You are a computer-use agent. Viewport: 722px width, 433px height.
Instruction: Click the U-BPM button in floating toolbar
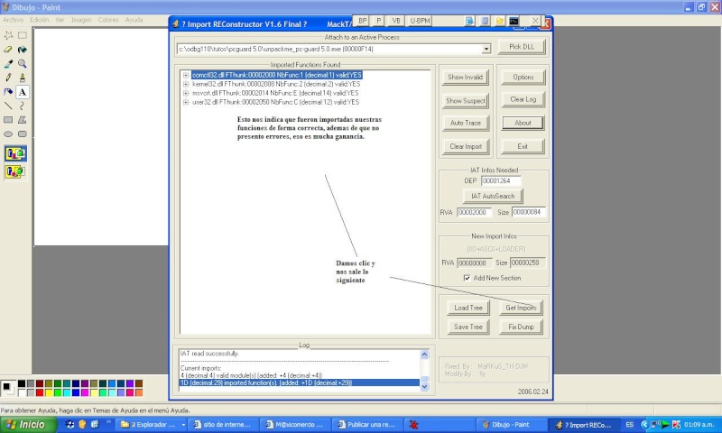[x=420, y=21]
